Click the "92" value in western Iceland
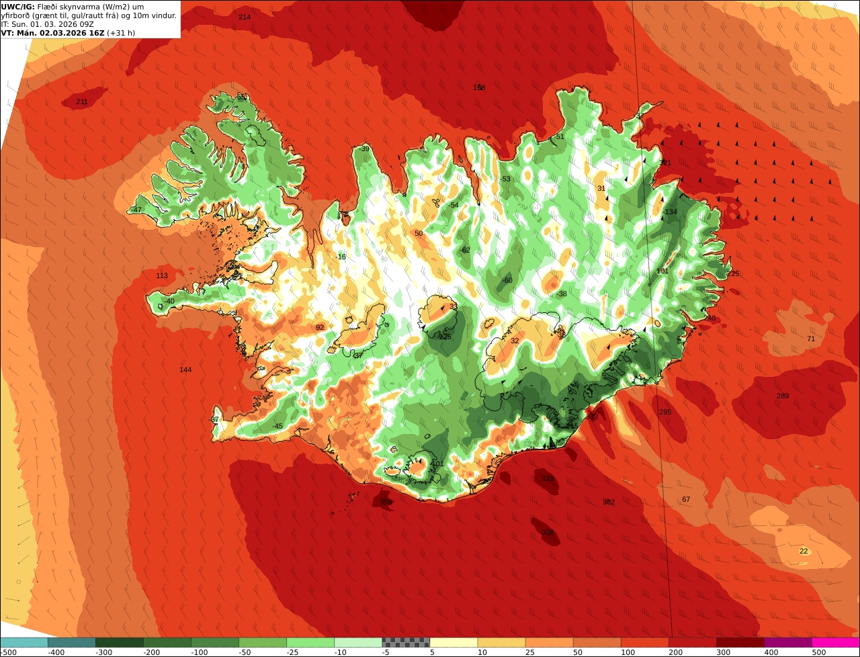Viewport: 860px width, 657px height. click(x=320, y=328)
